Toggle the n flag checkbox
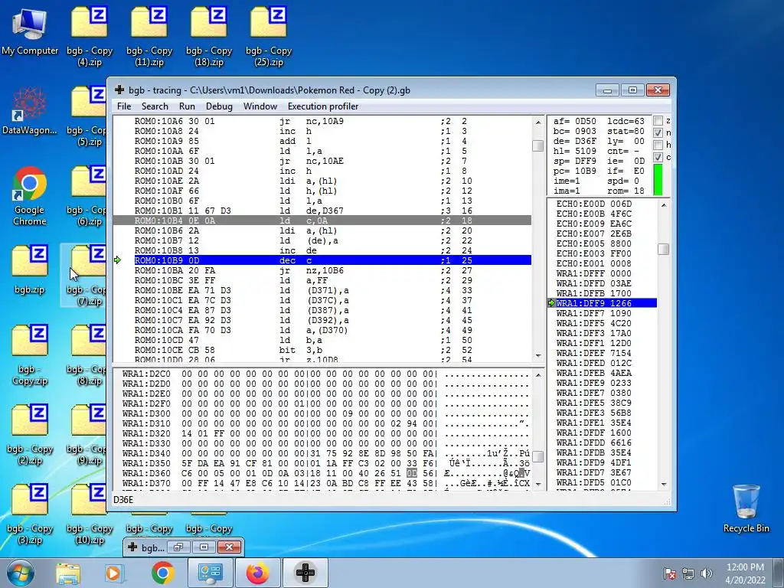The width and height of the screenshot is (784, 588). [658, 133]
